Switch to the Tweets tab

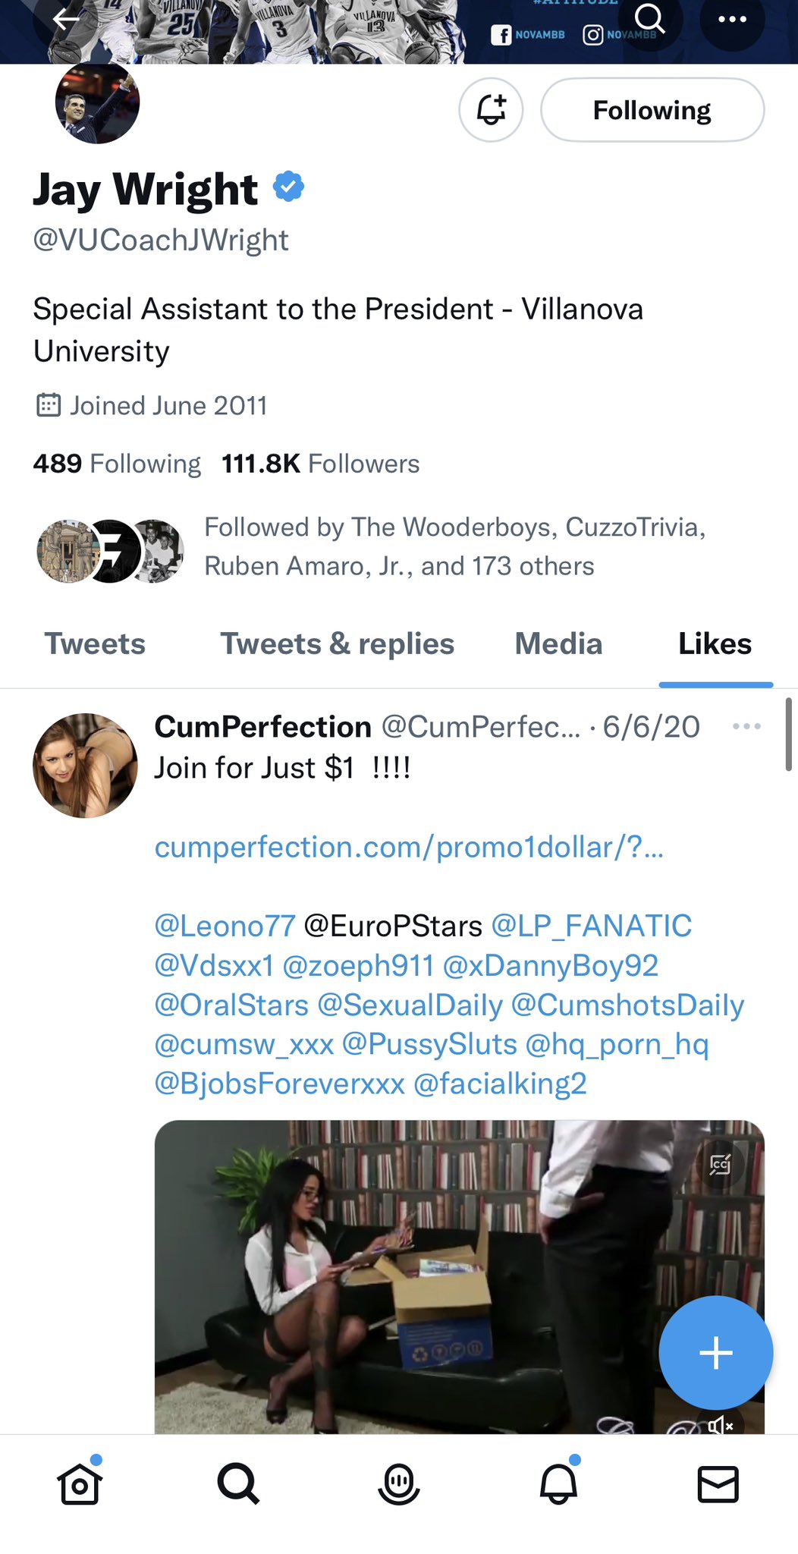[95, 644]
